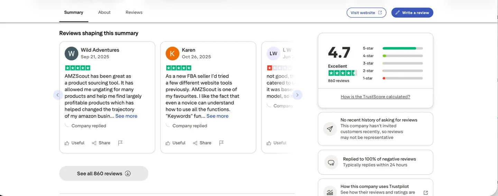This screenshot has width=498, height=196.
Task: Click the reviewer name Karen
Action: [188, 50]
